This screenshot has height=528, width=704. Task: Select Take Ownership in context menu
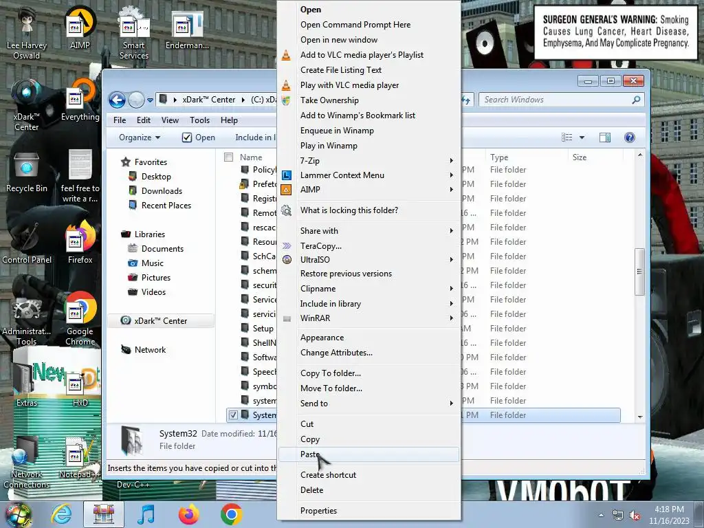coord(368,100)
